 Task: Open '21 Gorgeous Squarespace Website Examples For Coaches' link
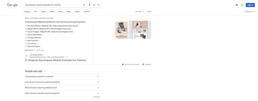(55, 60)
